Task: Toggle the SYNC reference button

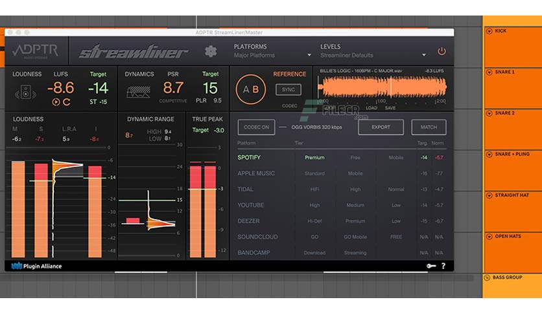Action: (x=289, y=90)
